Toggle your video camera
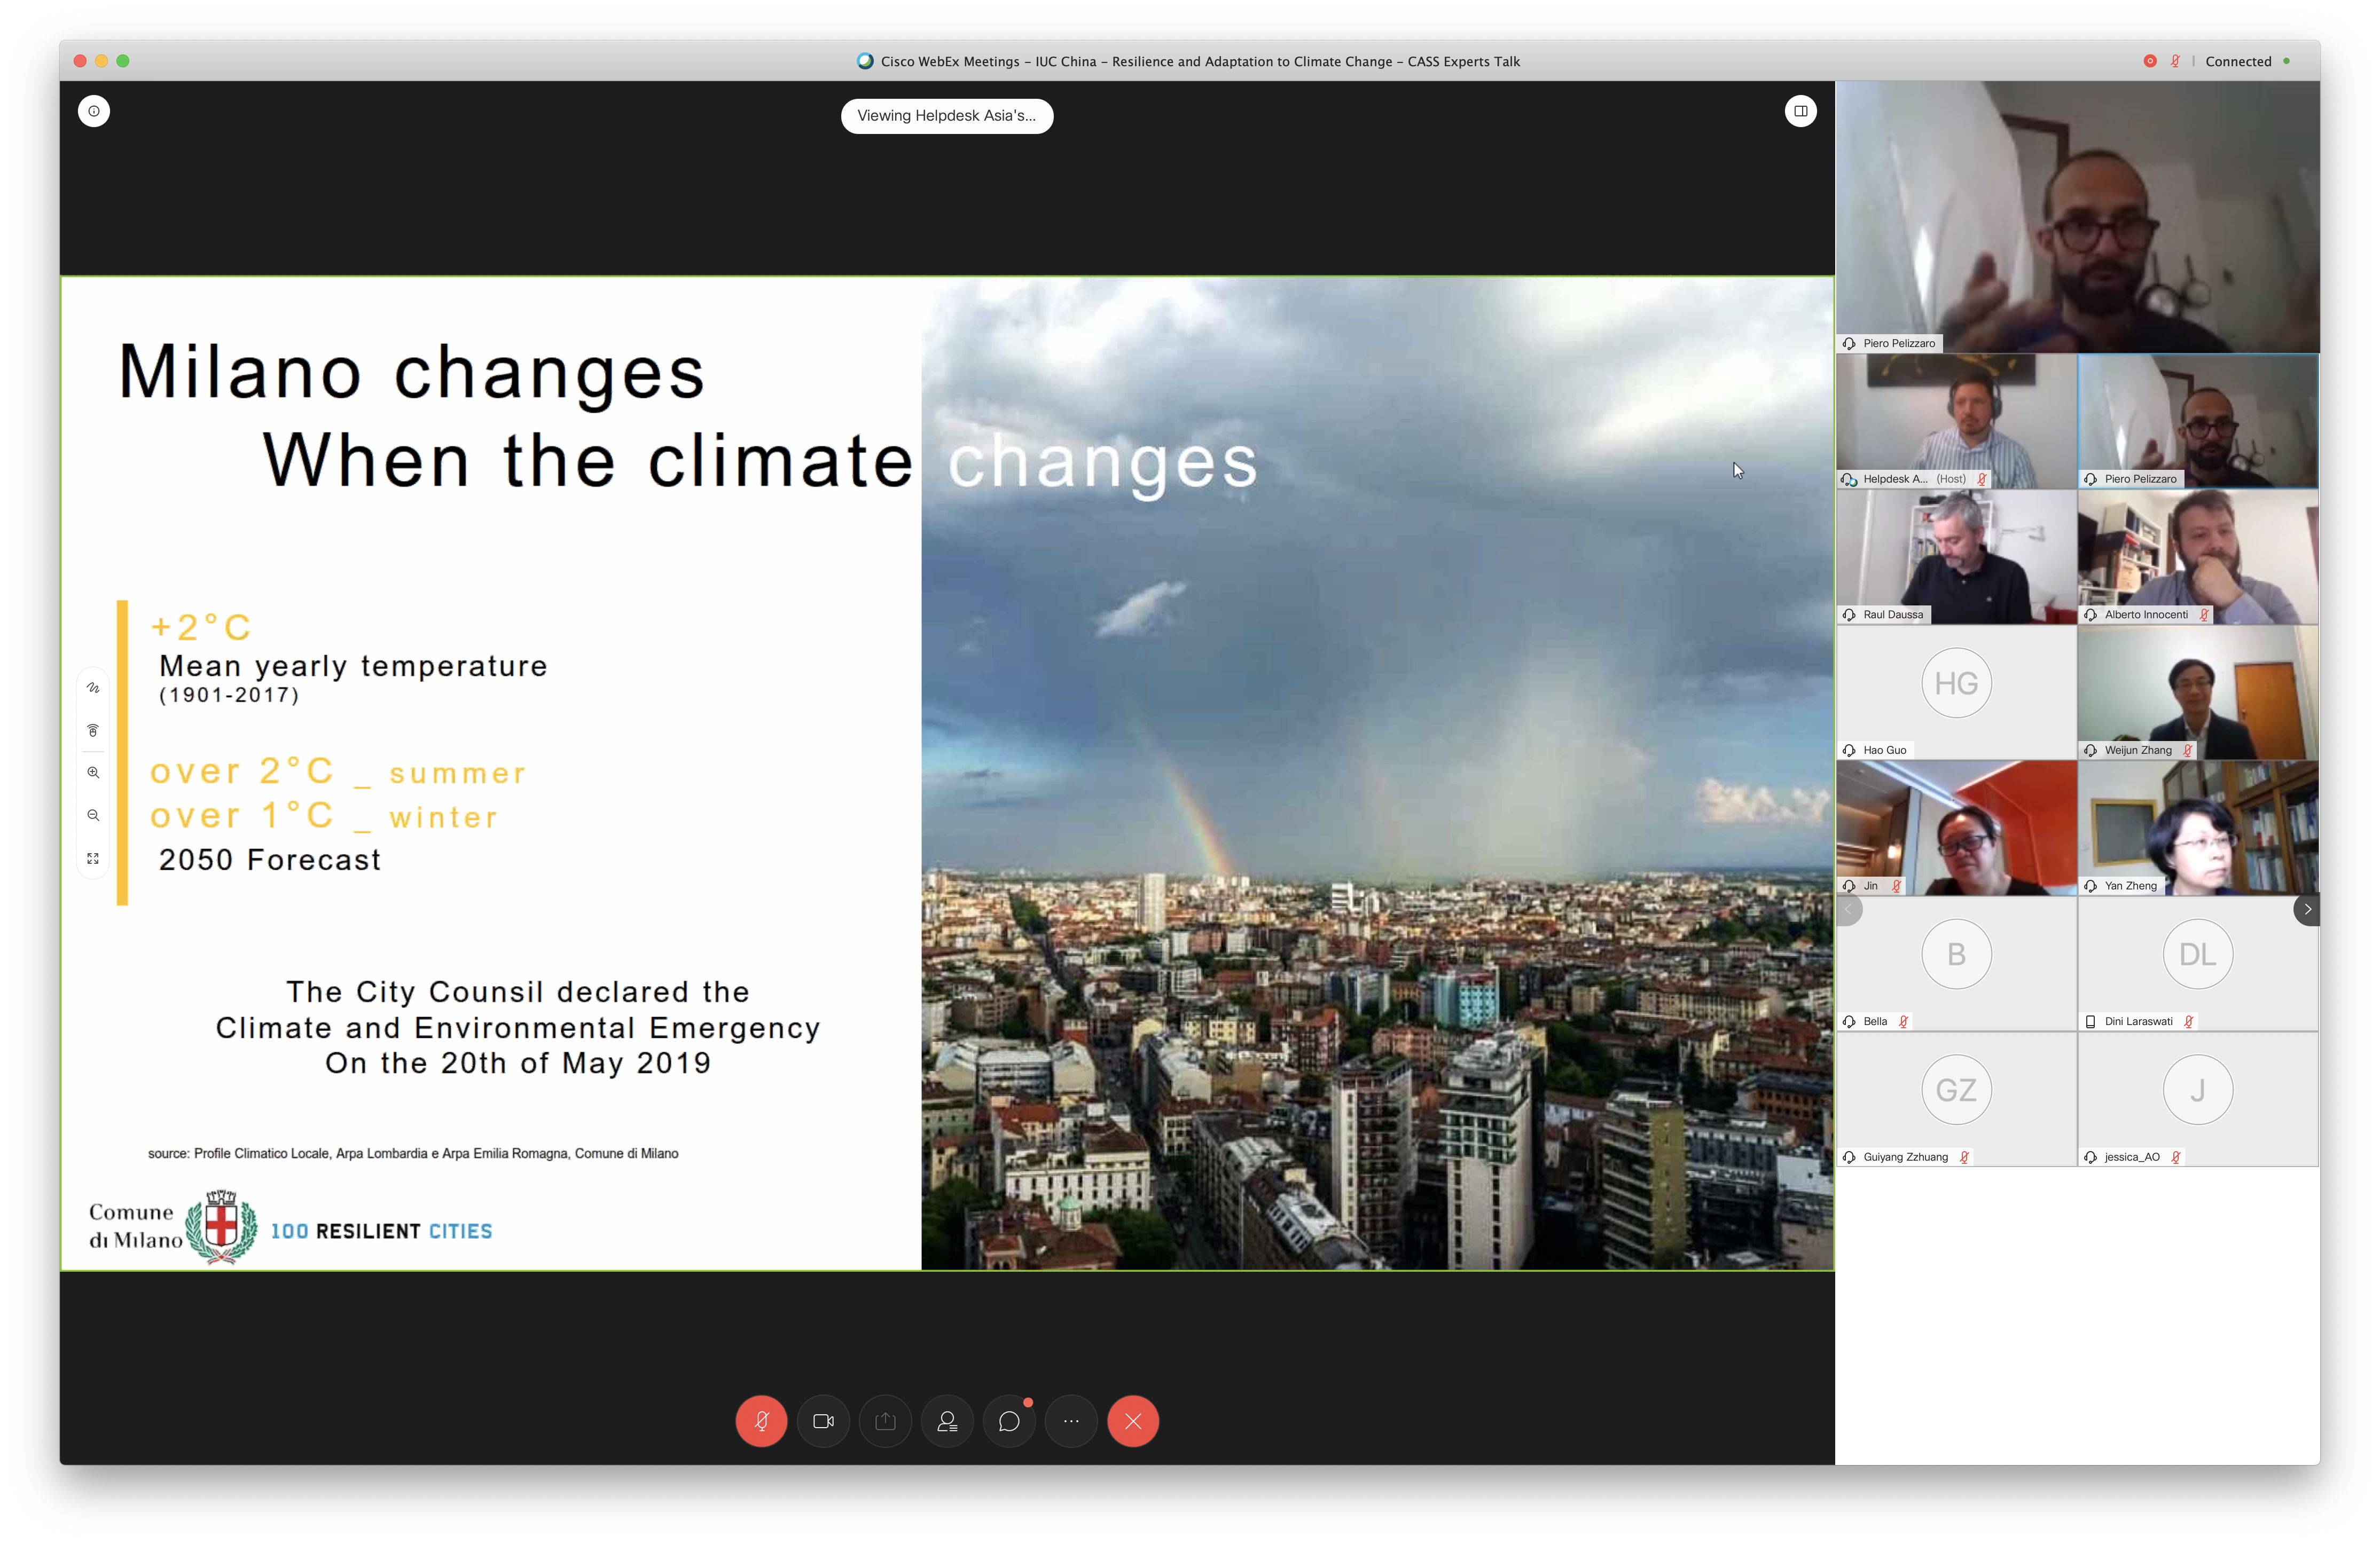2380x1544 pixels. (823, 1421)
